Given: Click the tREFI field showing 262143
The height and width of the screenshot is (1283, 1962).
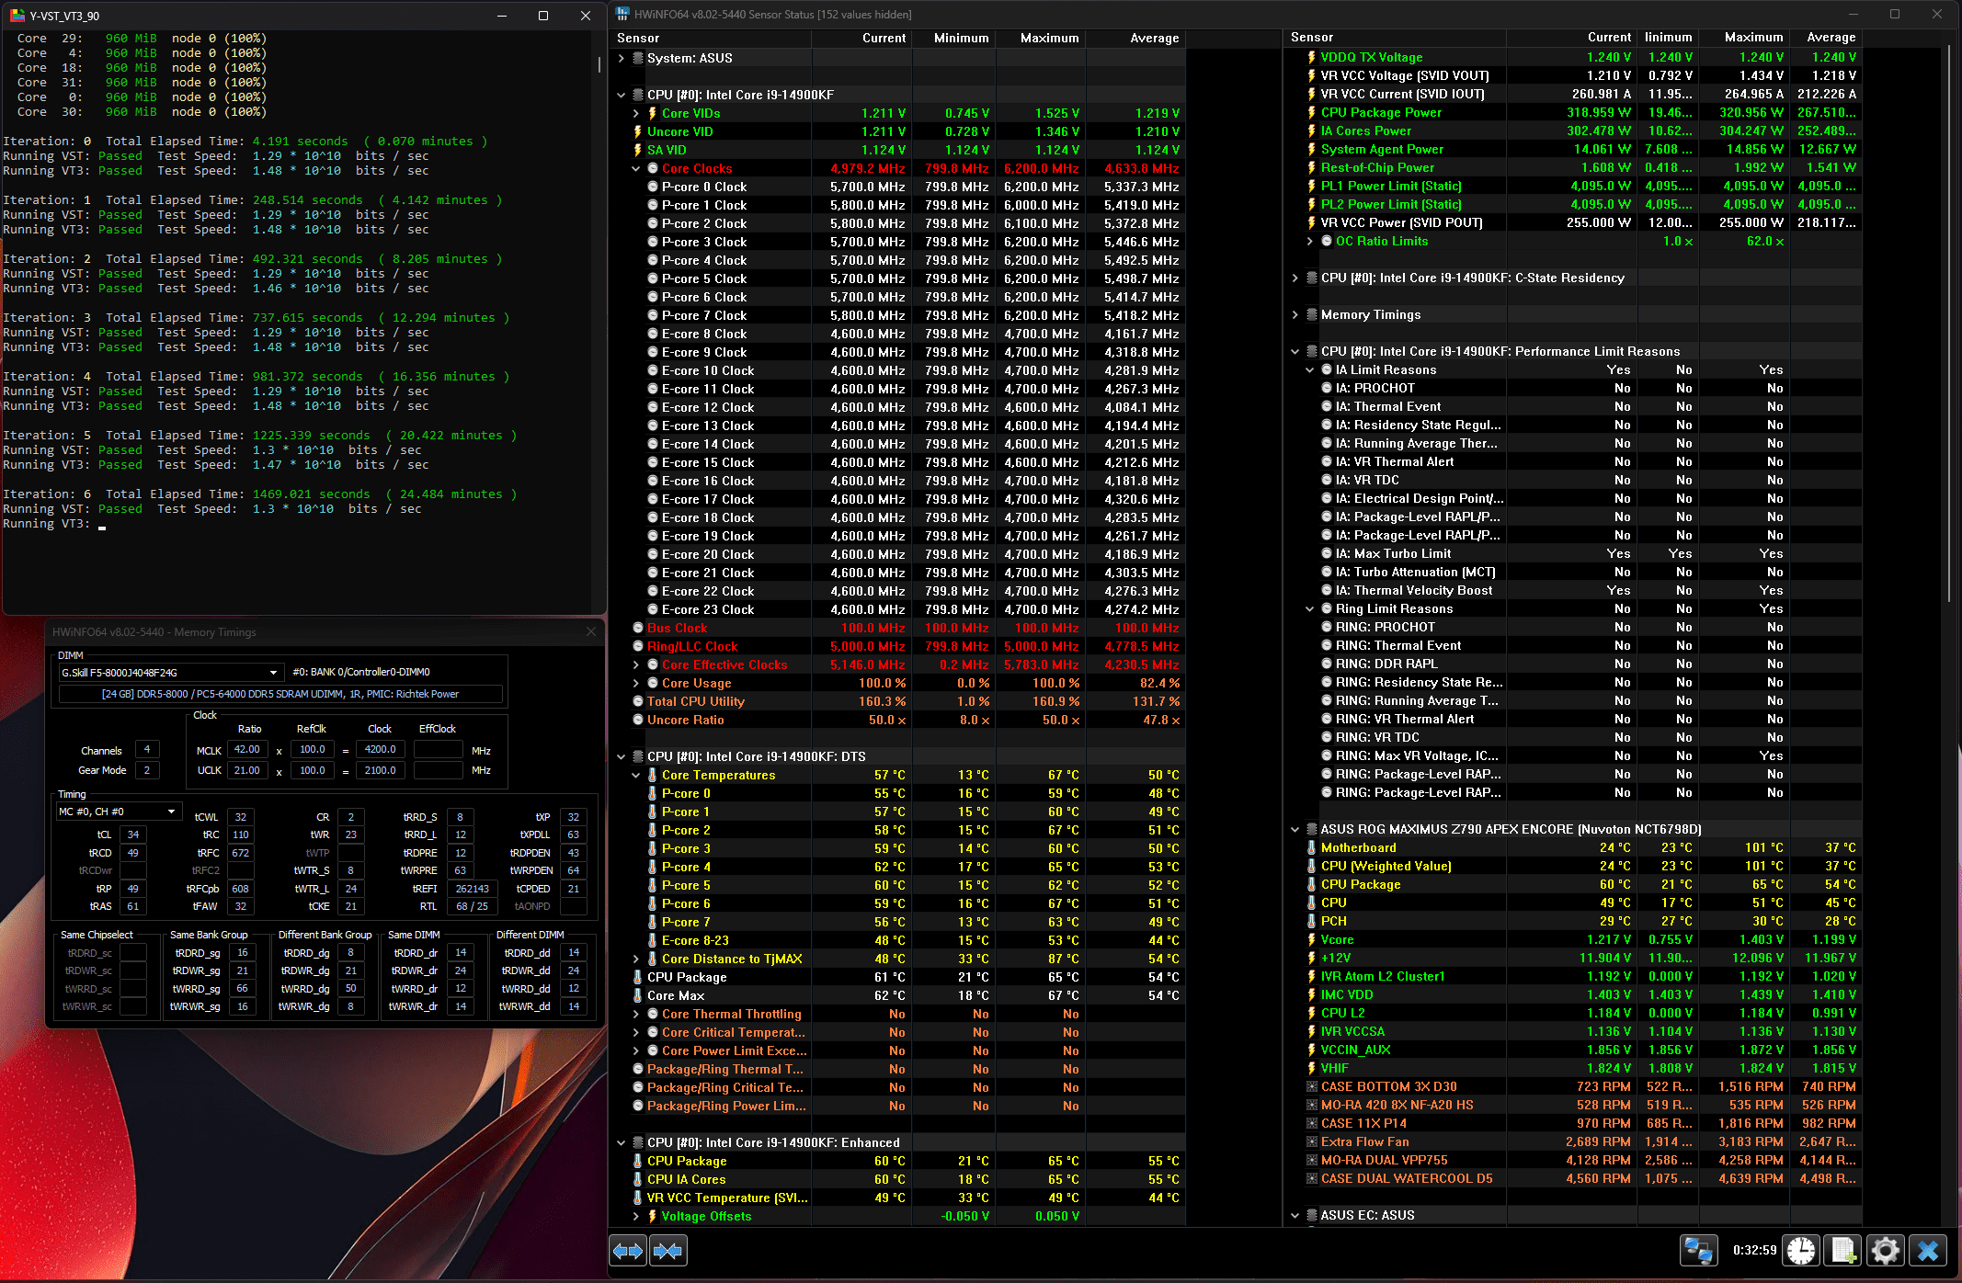Looking at the screenshot, I should pos(473,889).
